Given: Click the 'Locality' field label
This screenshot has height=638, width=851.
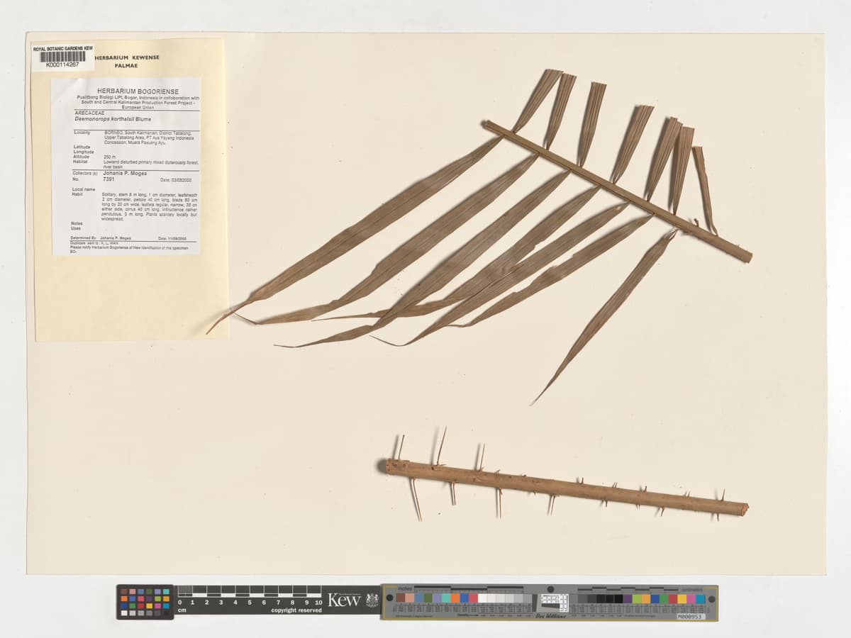Looking at the screenshot, I should [82, 133].
